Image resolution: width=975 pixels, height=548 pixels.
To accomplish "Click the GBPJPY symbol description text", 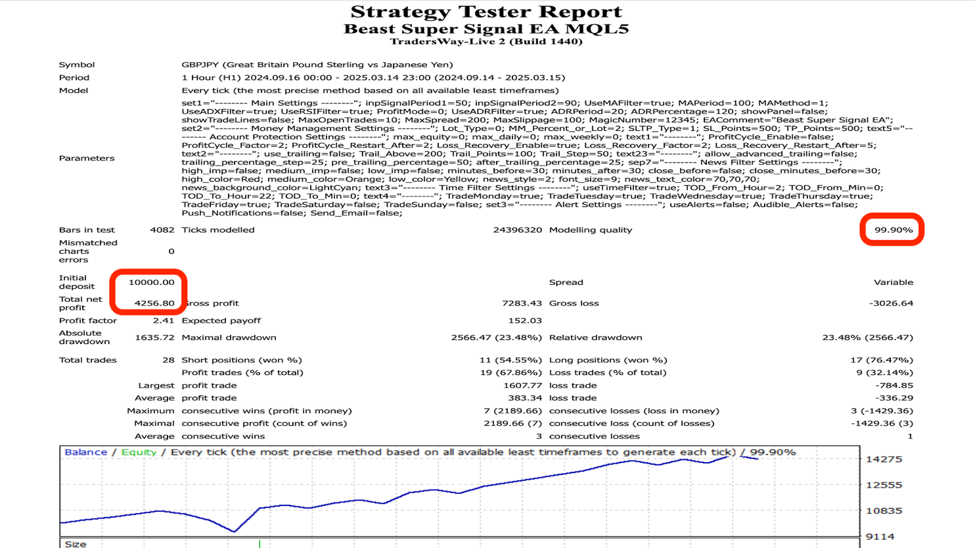I will point(317,65).
